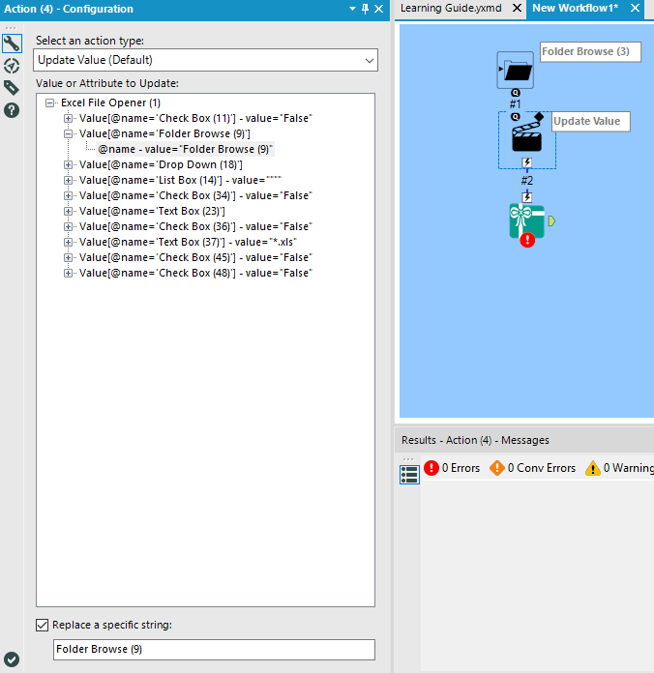Click the Folder Browse (3) annotation label

(590, 52)
